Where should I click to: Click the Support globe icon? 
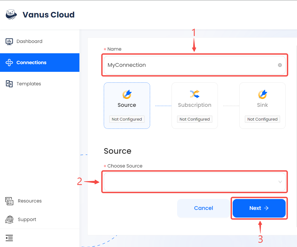tap(9, 220)
